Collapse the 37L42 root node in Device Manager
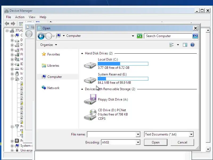Screen dimensions: 213x160 7,31
